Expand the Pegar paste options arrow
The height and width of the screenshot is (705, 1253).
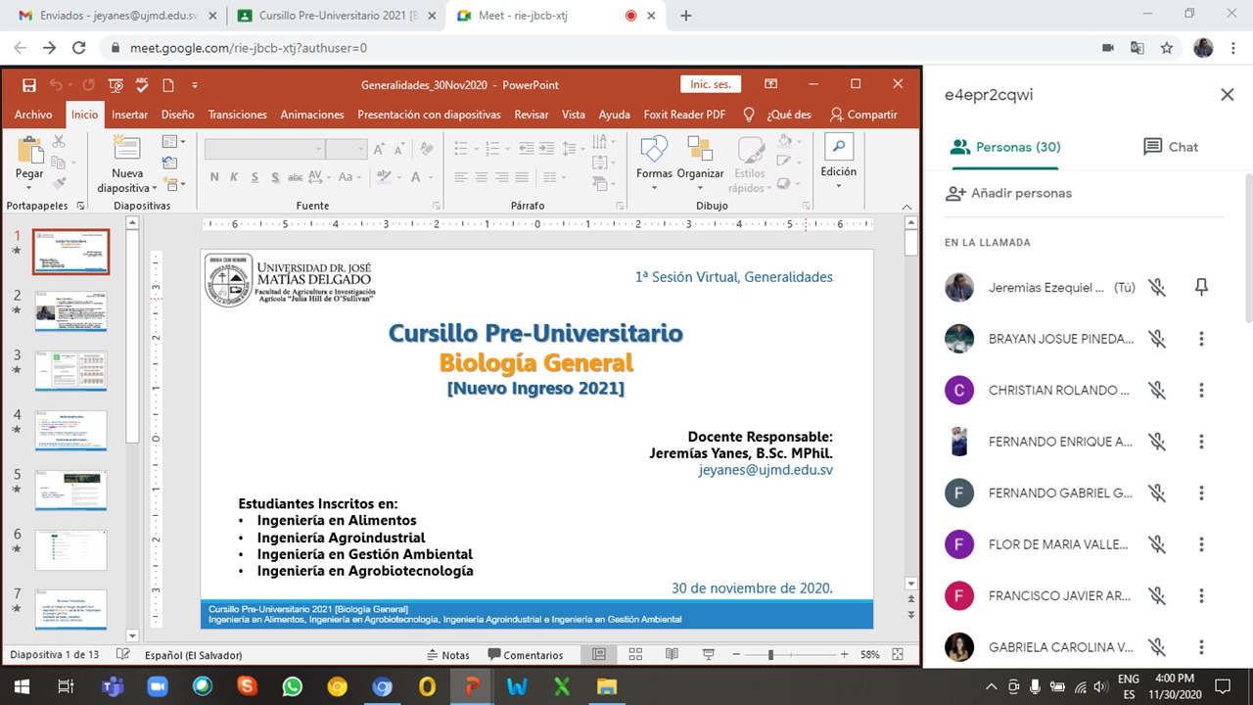[29, 186]
